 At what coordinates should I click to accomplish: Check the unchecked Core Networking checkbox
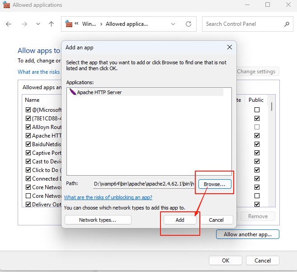pyautogui.click(x=28, y=196)
